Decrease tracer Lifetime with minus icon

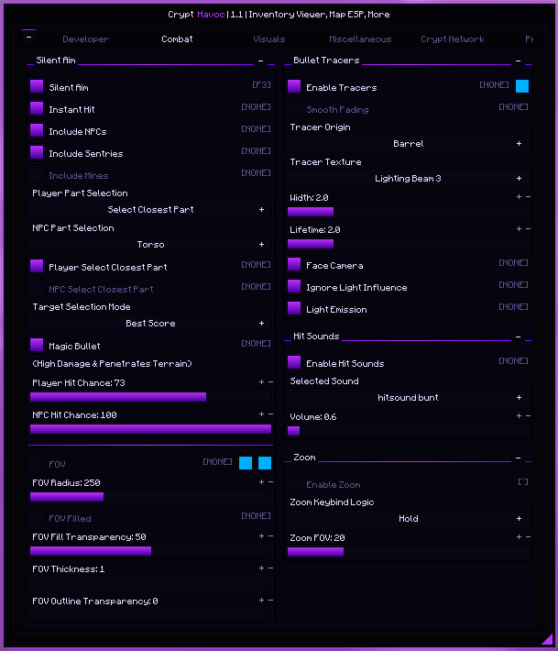coord(528,228)
